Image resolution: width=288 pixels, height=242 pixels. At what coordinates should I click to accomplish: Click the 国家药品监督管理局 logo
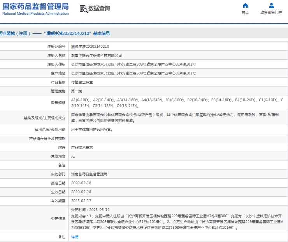pyautogui.click(x=35, y=7)
